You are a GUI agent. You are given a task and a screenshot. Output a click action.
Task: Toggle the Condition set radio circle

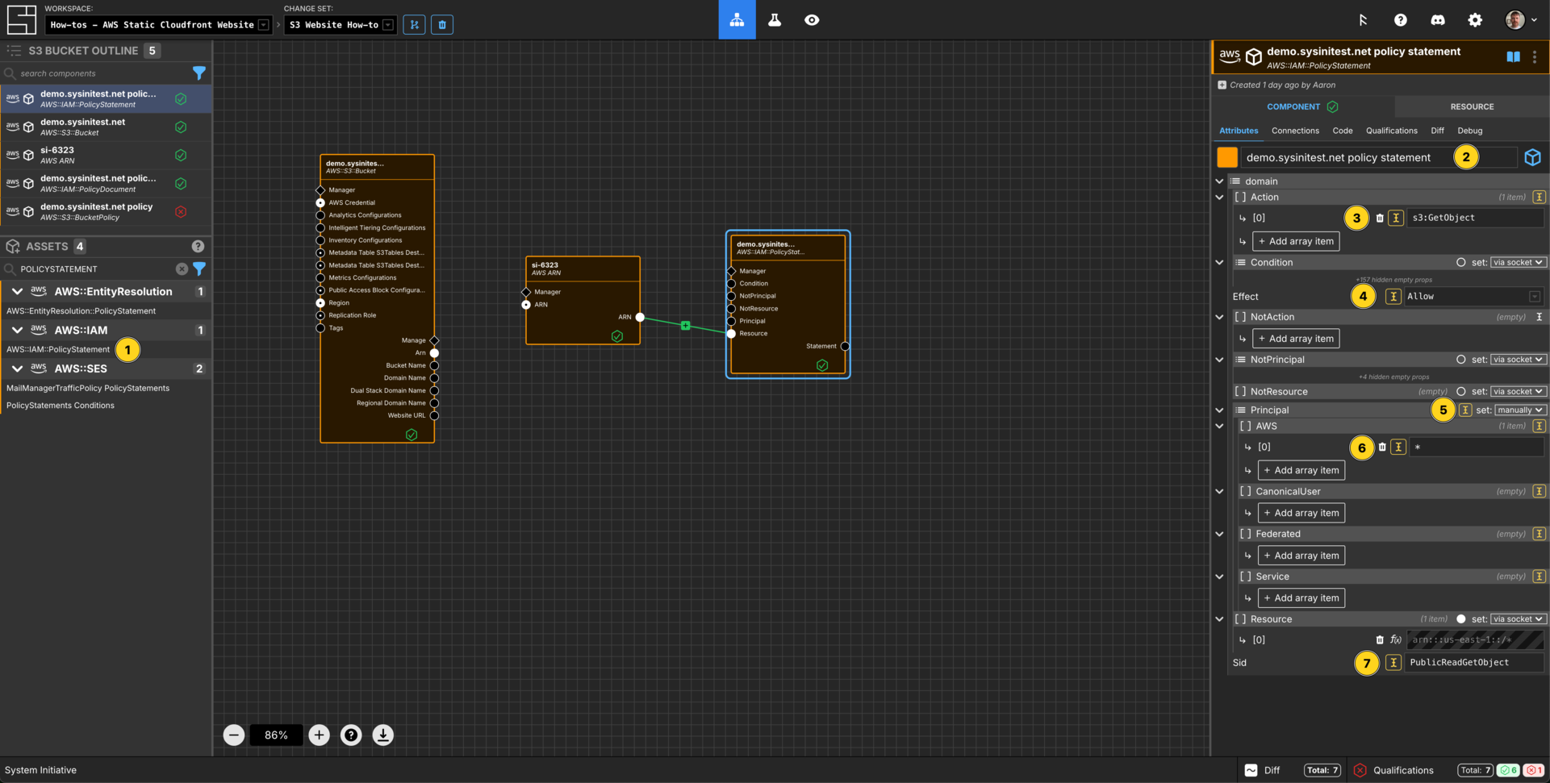point(1461,262)
